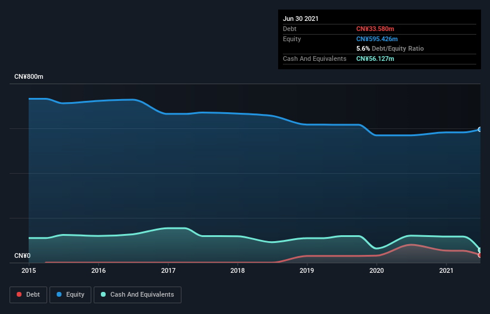Click the Equity label in tooltip
490x314 pixels.
(x=292, y=39)
